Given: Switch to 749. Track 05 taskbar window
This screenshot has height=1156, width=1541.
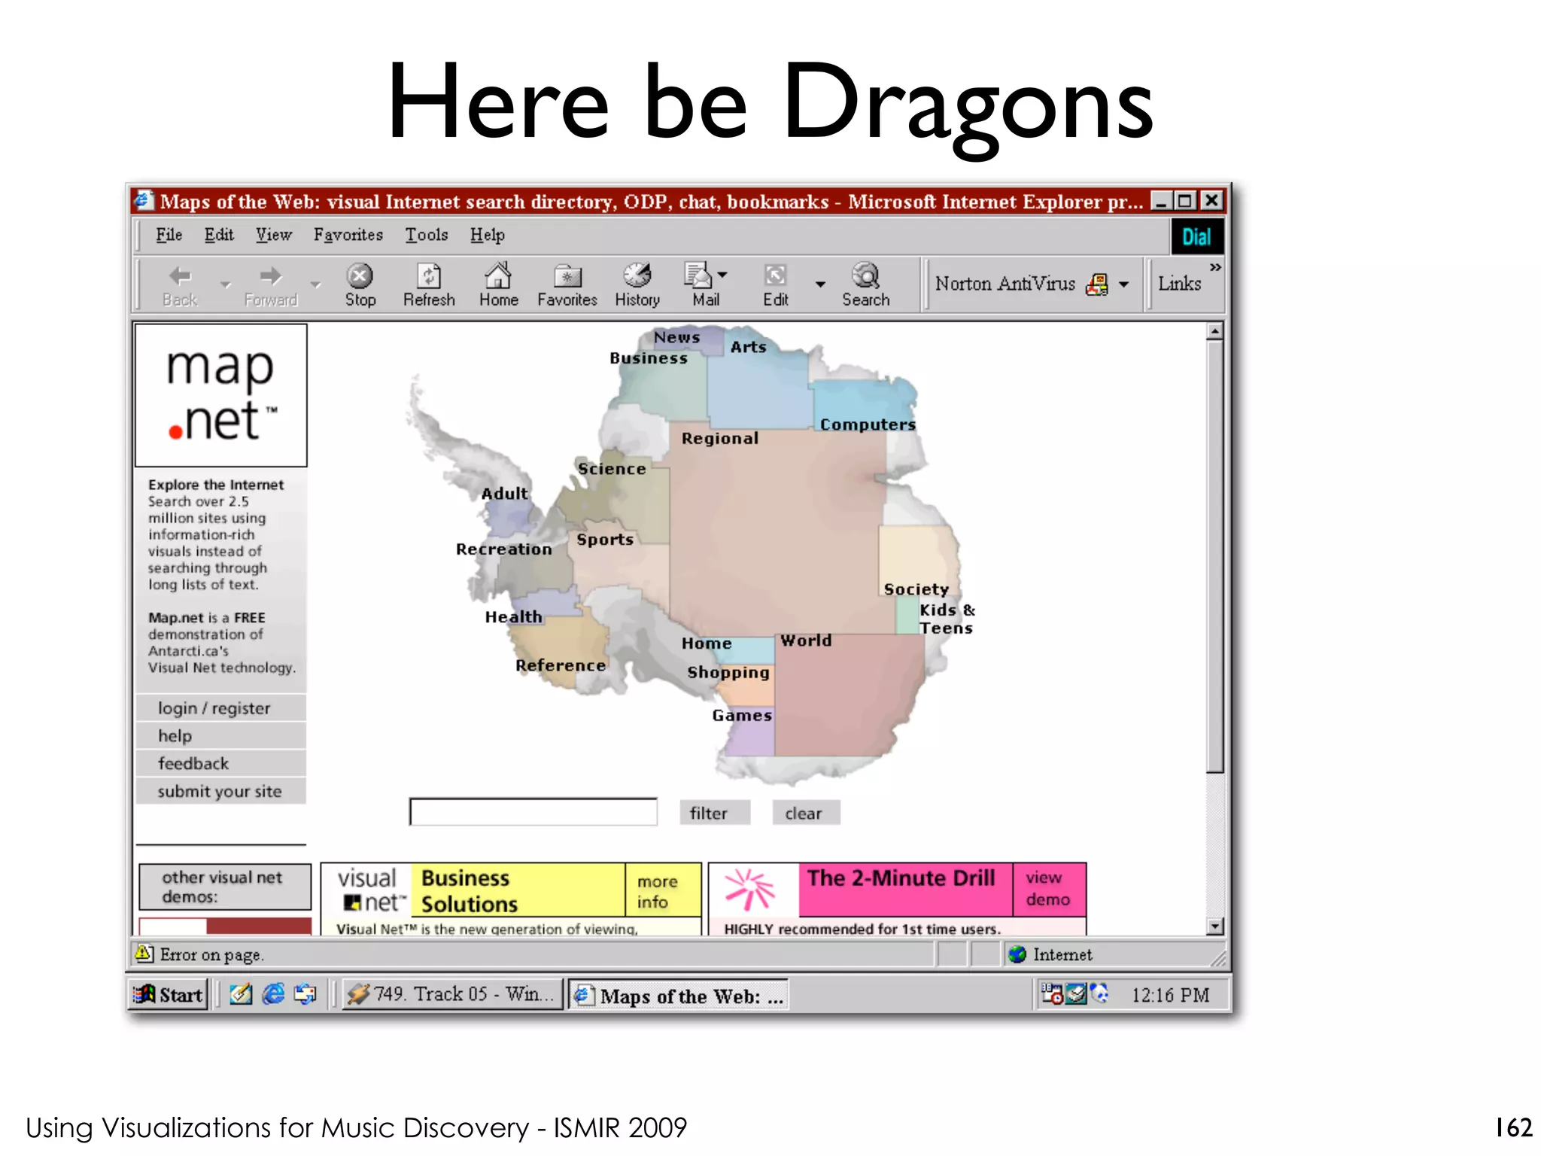Looking at the screenshot, I should [x=452, y=995].
